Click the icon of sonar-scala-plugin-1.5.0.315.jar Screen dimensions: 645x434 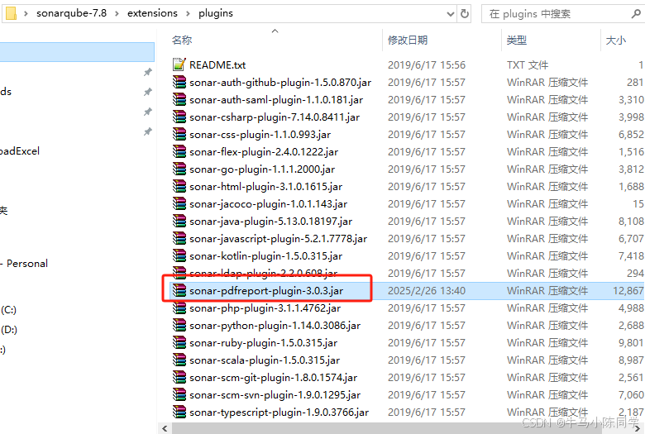click(179, 360)
